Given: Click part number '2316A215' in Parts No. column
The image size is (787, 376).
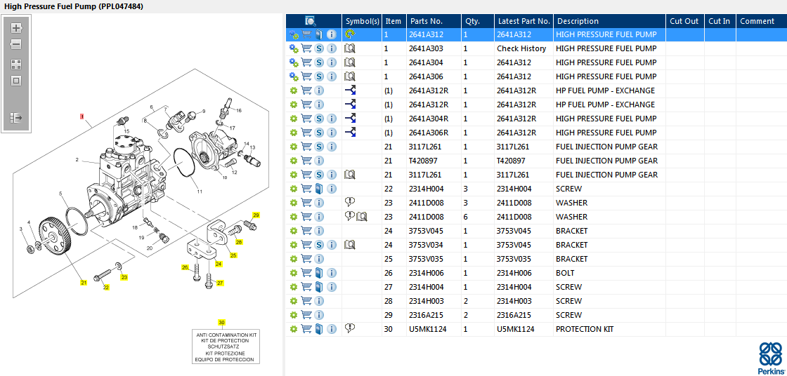Looking at the screenshot, I should coord(426,316).
